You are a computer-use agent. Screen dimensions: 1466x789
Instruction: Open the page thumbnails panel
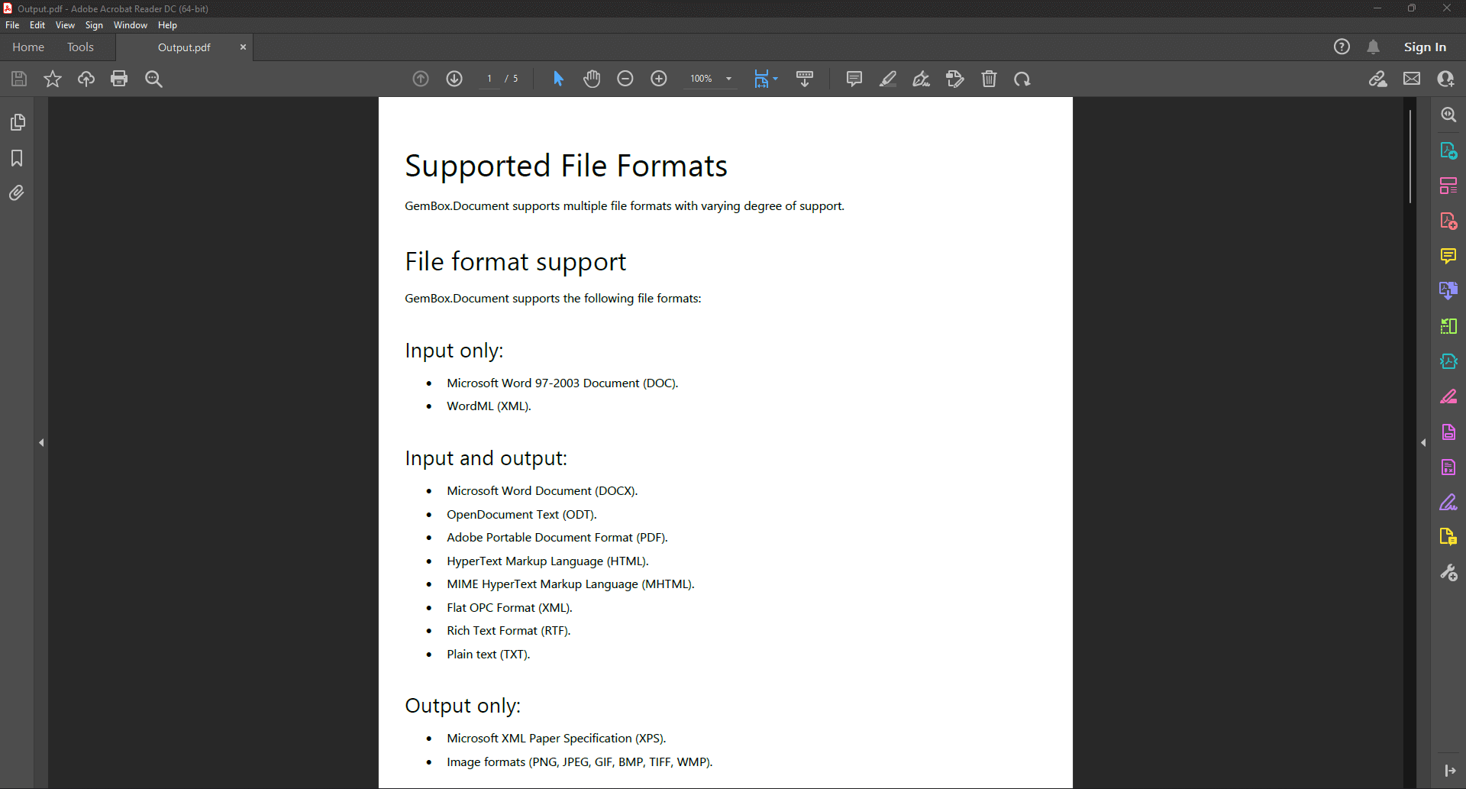click(x=17, y=122)
